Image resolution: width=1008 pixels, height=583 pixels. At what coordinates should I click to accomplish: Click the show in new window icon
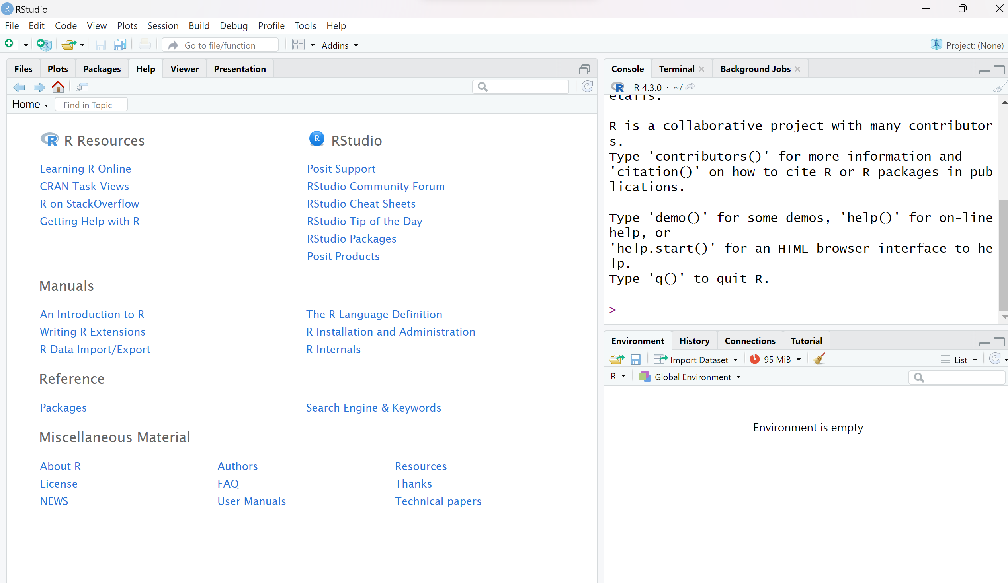click(82, 87)
